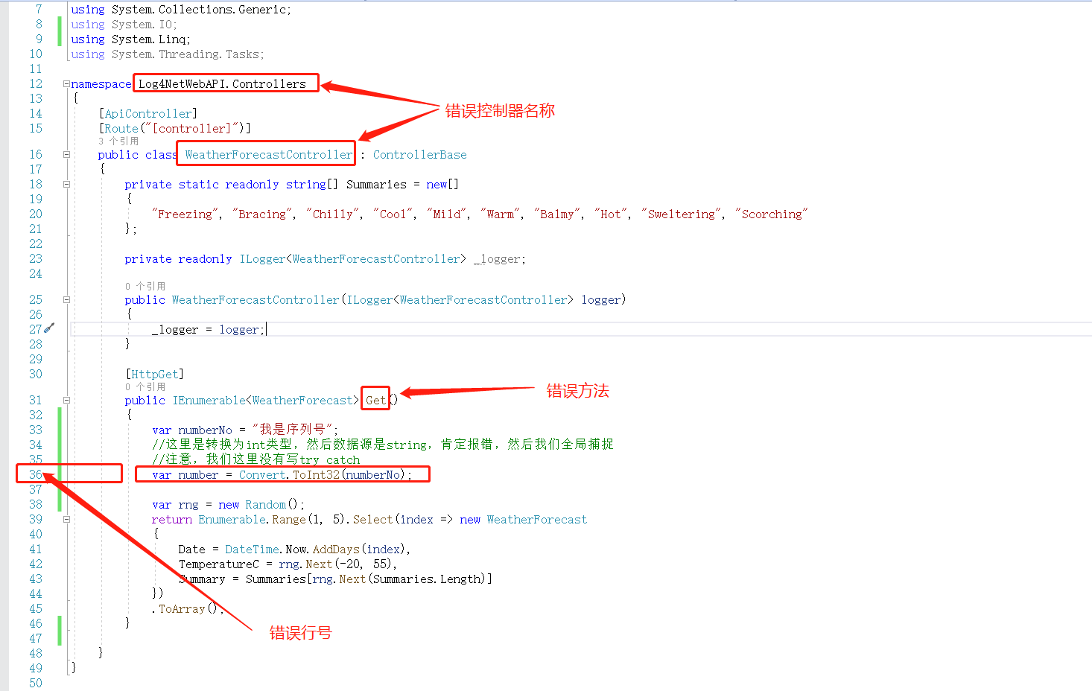Viewport: 1092px width, 691px height.
Task: Collapse the return statement block on line 39
Action: [66, 520]
